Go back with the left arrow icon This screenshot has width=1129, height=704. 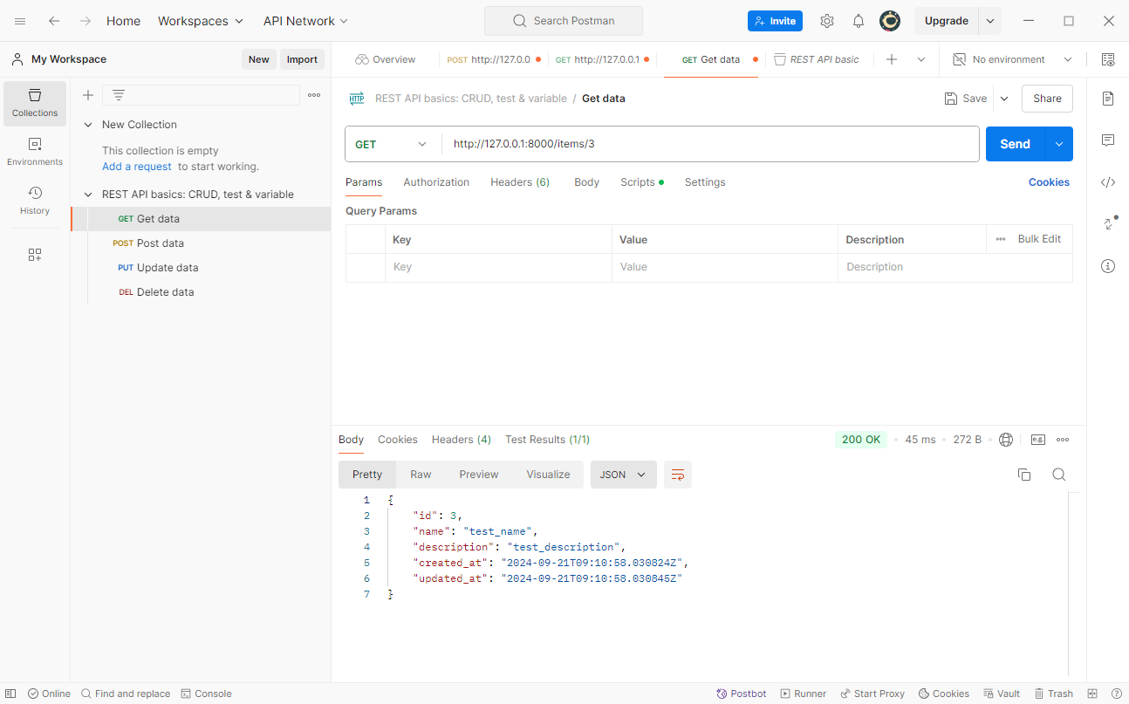coord(54,21)
